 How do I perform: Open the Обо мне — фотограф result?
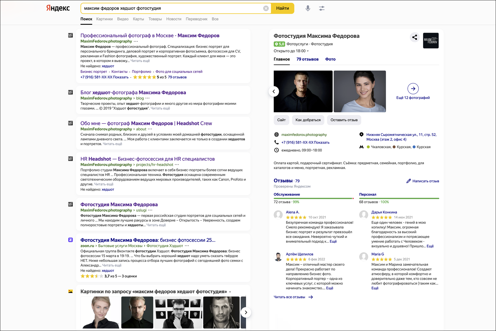pos(146,123)
